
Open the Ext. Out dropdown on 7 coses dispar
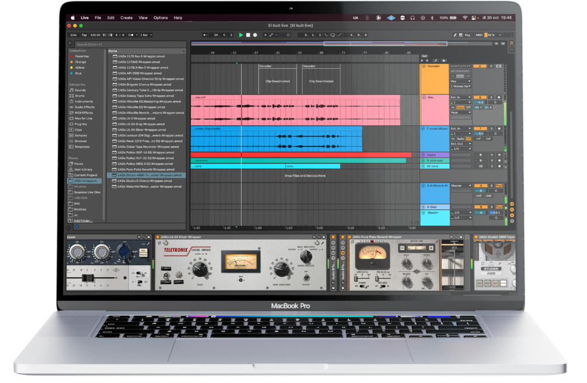tap(460, 144)
